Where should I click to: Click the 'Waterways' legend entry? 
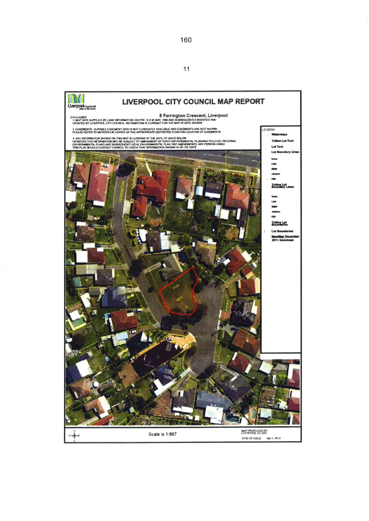tap(280, 134)
